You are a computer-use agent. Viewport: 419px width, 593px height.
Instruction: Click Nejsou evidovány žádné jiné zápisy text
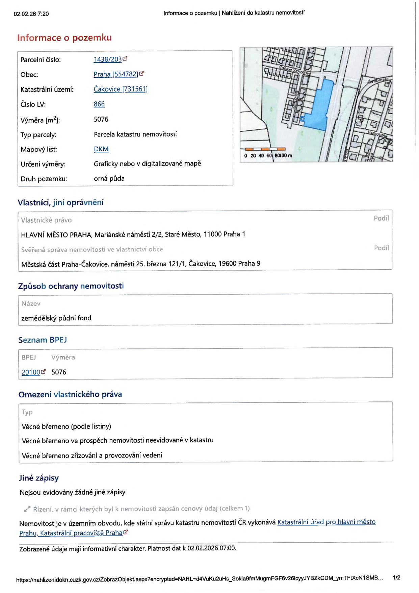(x=73, y=492)
